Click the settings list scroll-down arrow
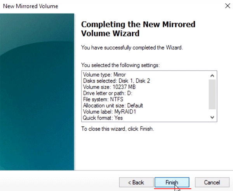 coord(212,117)
